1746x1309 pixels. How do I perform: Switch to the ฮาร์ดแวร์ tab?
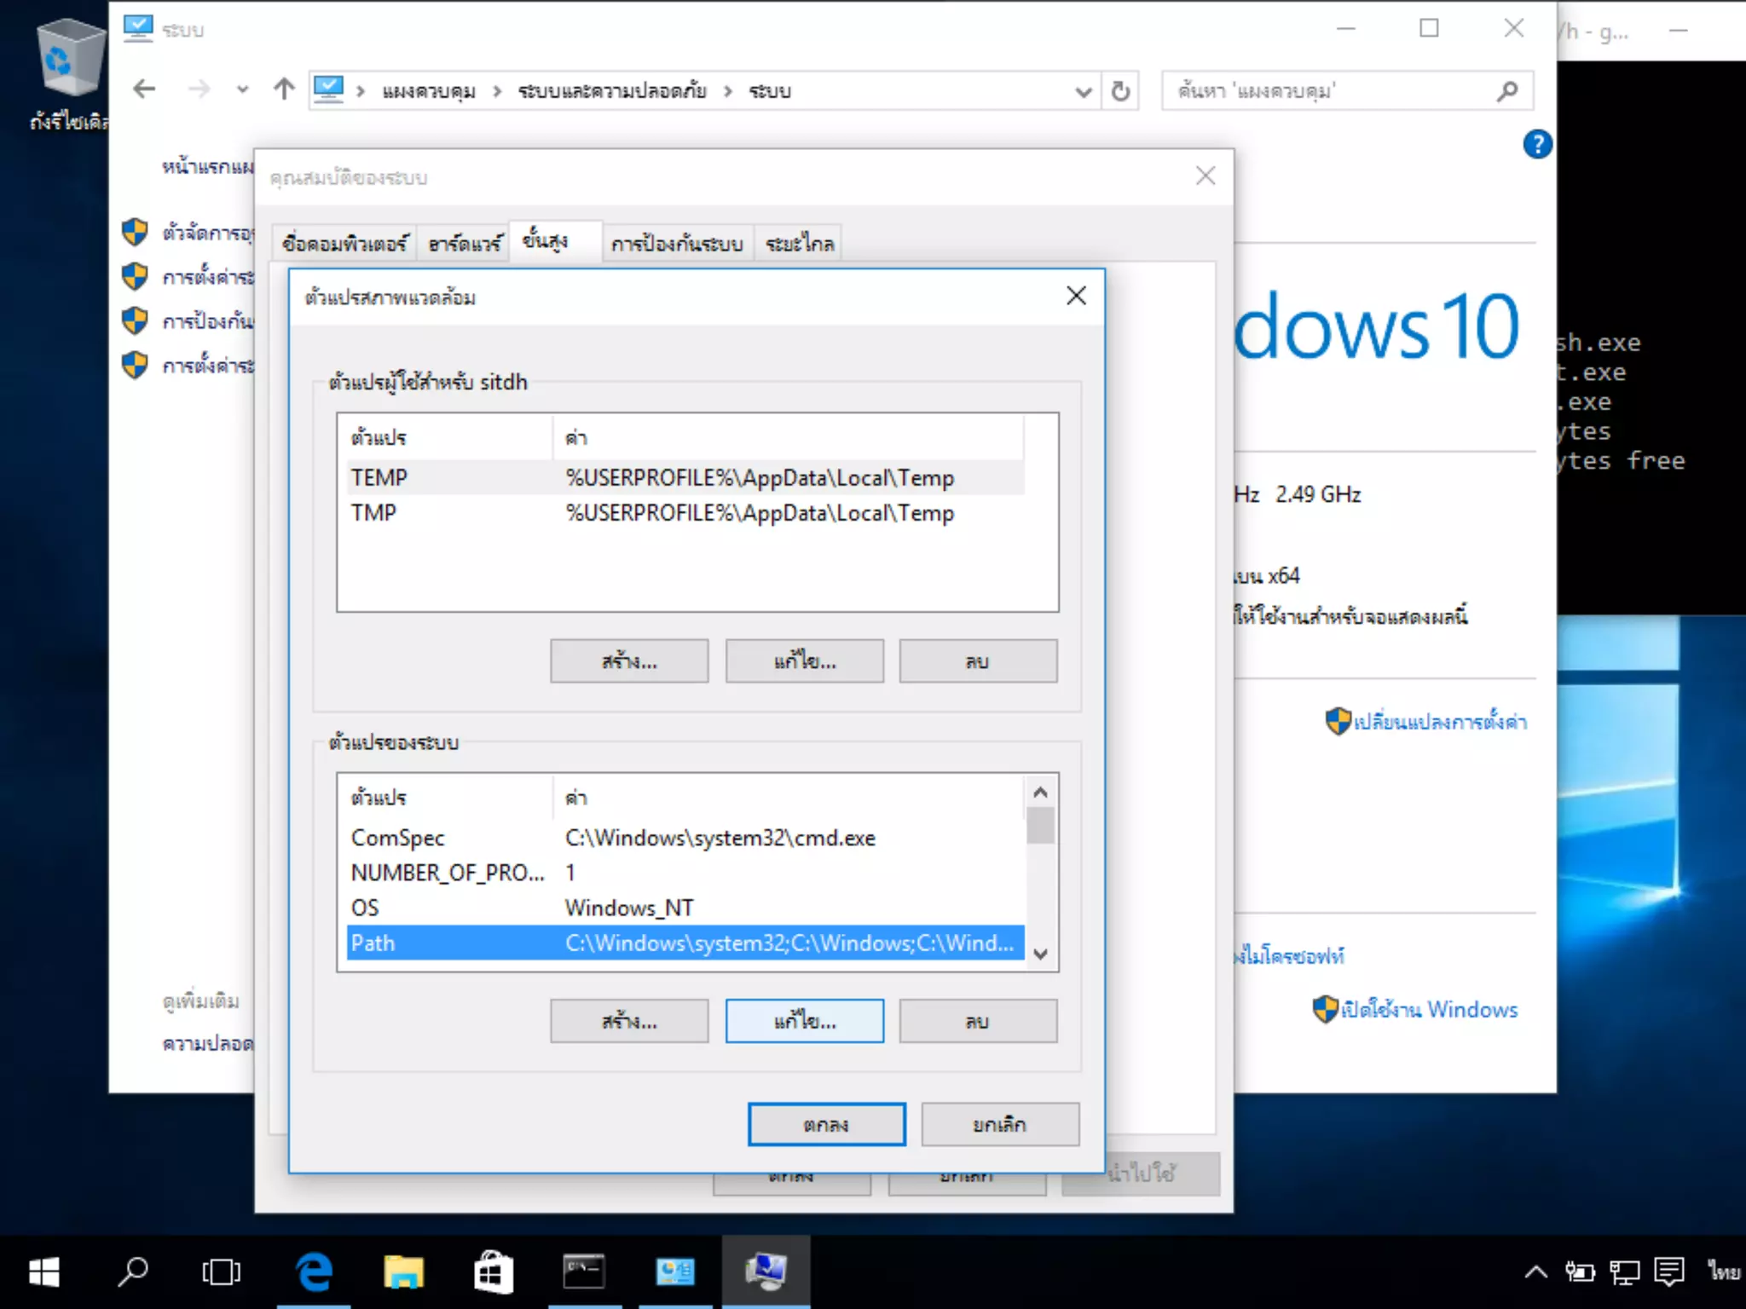click(464, 245)
